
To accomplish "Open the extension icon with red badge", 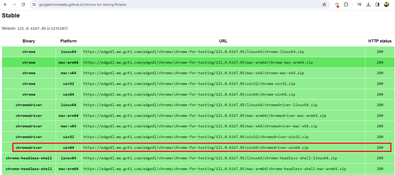I will point(337,5).
